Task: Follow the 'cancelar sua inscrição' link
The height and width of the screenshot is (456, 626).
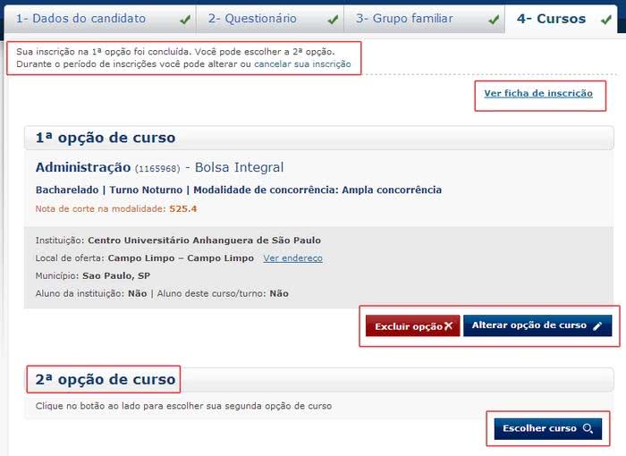Action: point(302,63)
